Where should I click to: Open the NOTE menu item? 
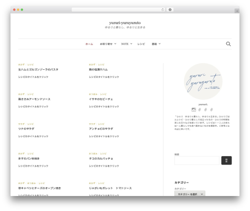coord(125,44)
